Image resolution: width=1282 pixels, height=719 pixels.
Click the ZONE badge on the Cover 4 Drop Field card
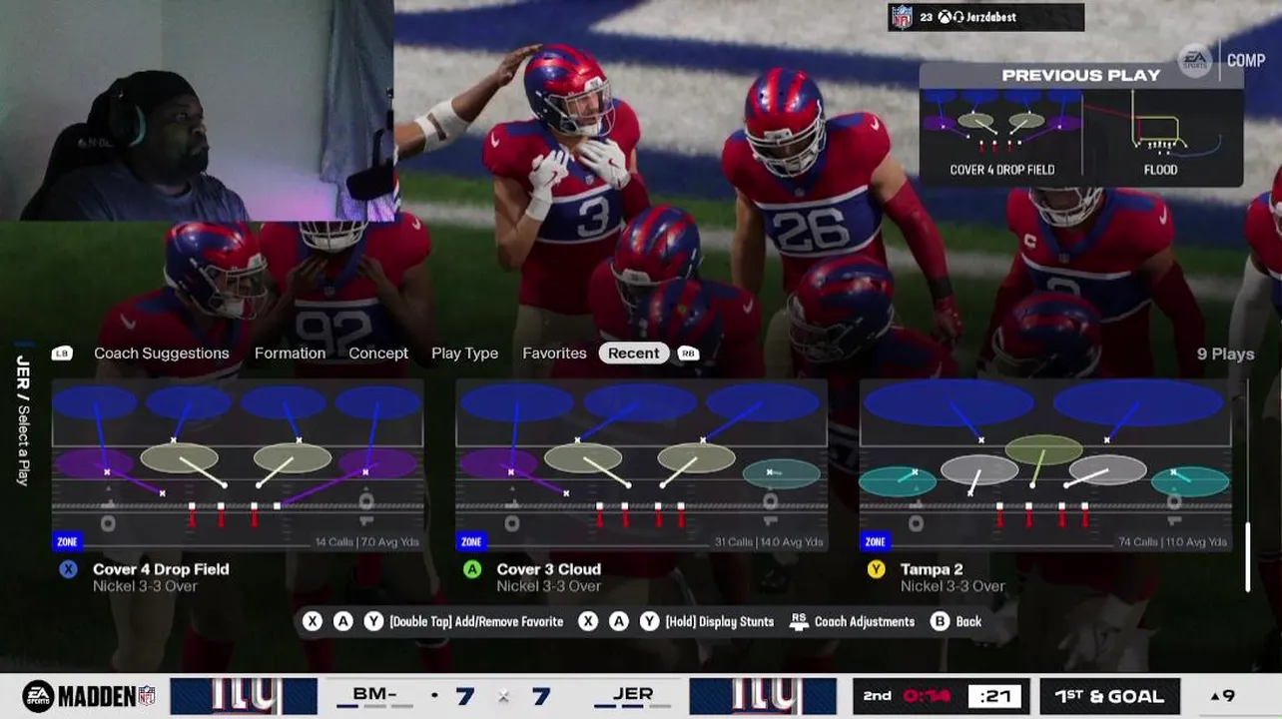[67, 542]
